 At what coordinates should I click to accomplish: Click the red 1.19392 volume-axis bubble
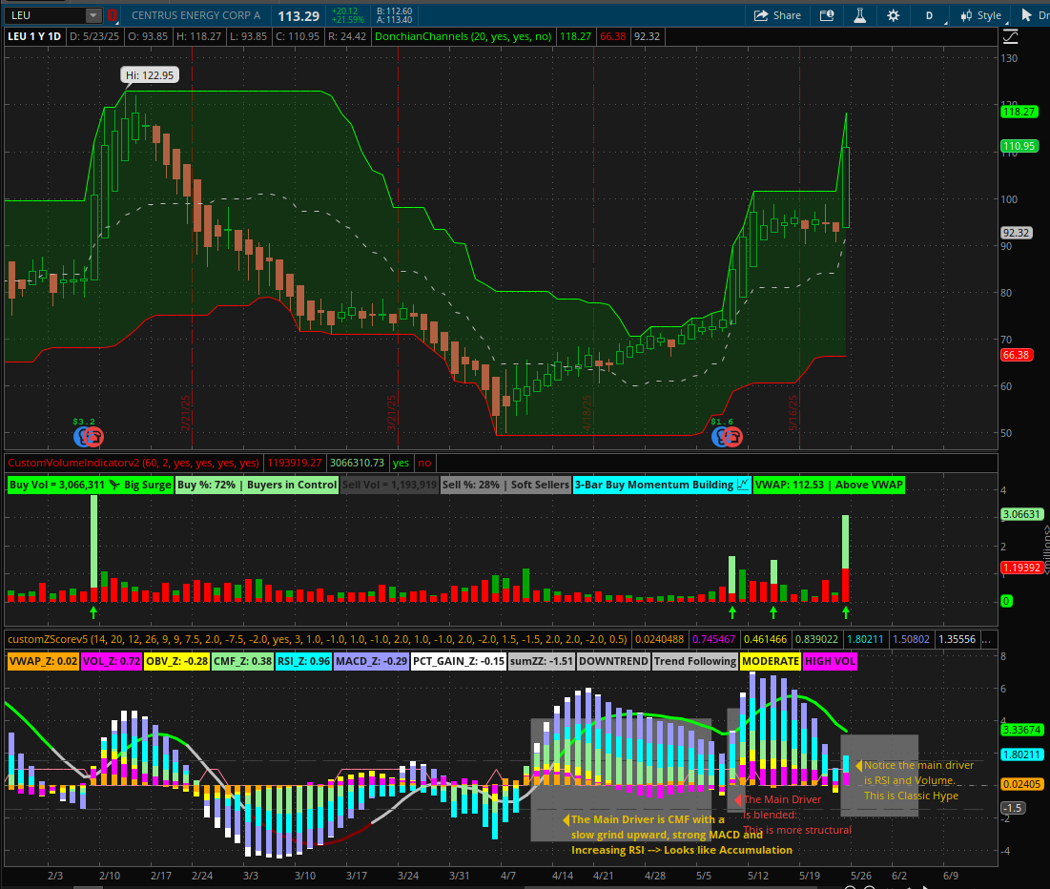tap(1022, 568)
